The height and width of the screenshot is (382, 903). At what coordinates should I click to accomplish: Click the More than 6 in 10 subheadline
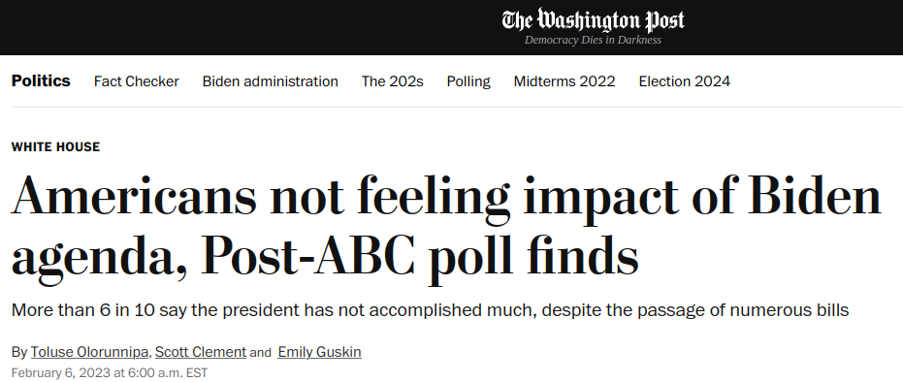coord(431,310)
